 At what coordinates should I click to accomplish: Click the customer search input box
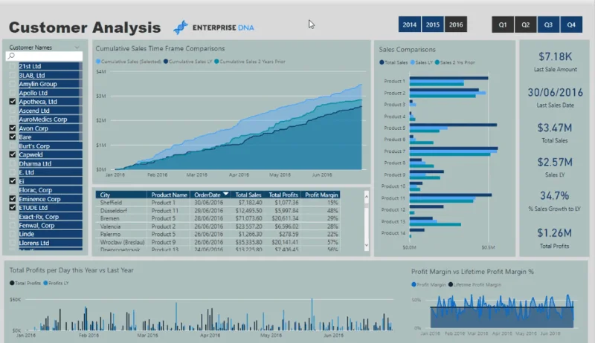coord(45,56)
